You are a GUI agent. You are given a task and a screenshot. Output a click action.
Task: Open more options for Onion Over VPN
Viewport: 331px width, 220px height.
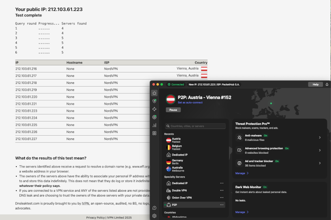(x=222, y=197)
